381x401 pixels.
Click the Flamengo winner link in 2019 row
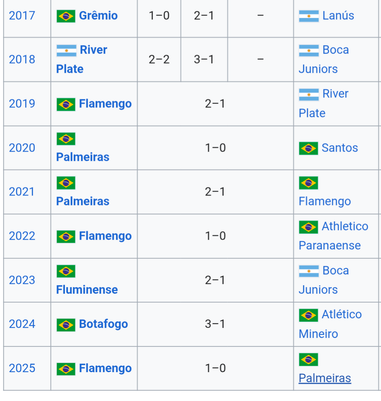[105, 104]
